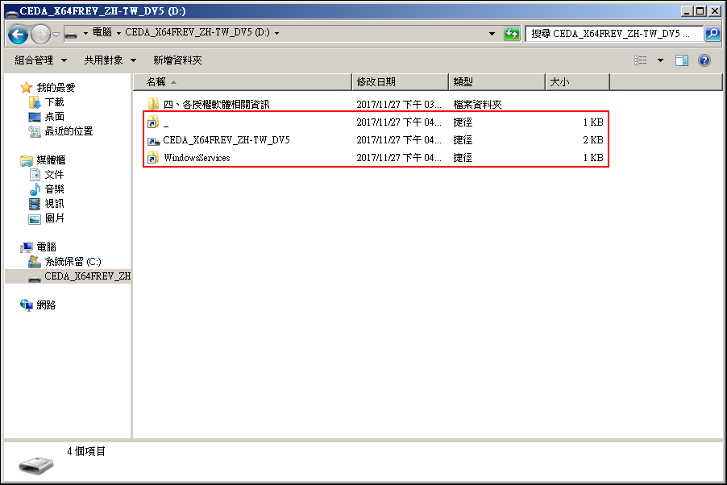Select the CEDA_X64FREV_ZH-TW_DV5 shortcut file
This screenshot has width=727, height=485.
[226, 140]
